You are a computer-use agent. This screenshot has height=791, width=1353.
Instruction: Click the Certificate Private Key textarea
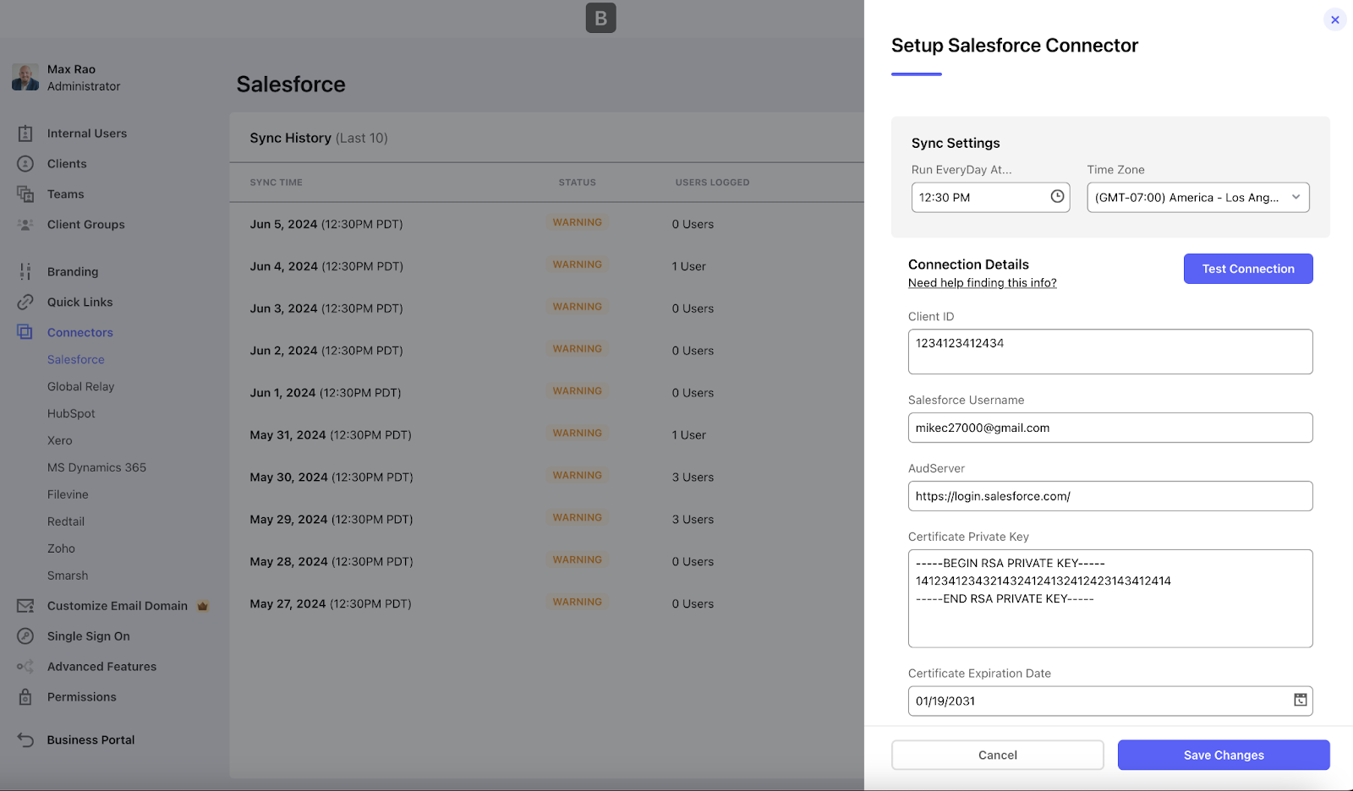point(1110,598)
